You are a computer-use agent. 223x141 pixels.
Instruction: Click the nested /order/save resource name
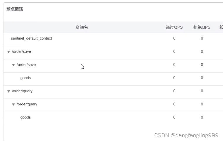click(26, 65)
